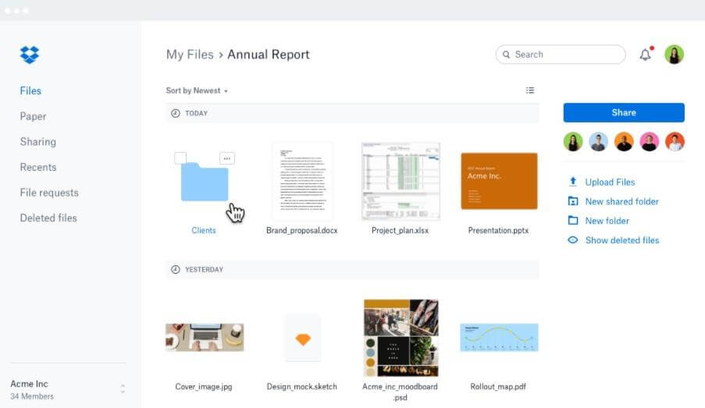Open Presentation.pptx orange thumbnail
705x408 pixels.
(x=499, y=181)
